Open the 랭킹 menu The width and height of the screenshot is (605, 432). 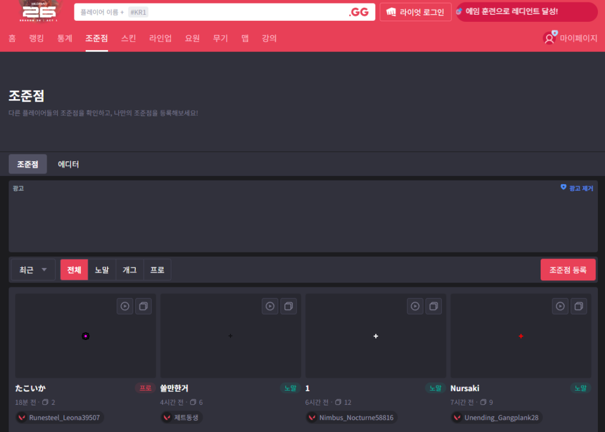(x=37, y=38)
